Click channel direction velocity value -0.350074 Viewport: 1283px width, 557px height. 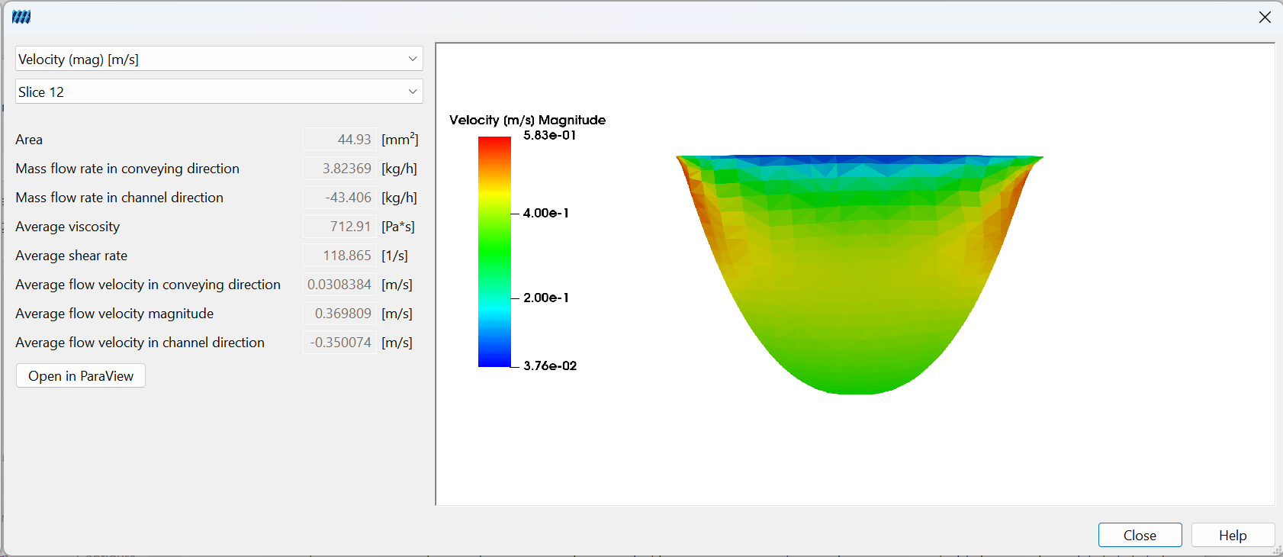tap(339, 343)
